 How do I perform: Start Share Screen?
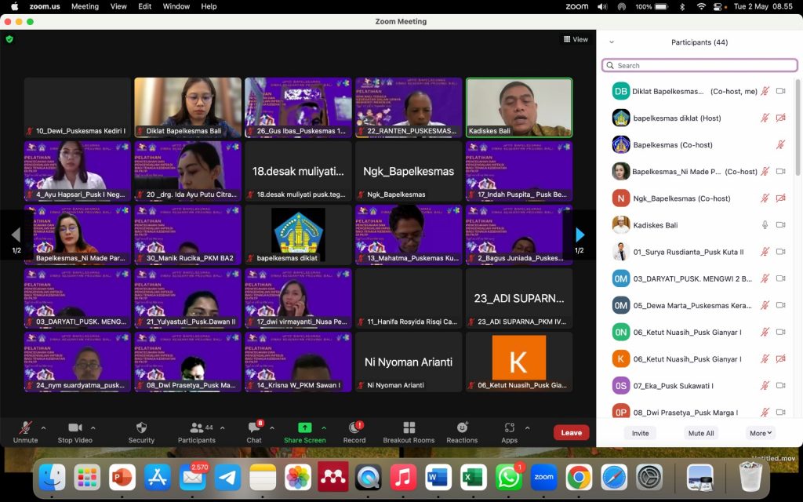[305, 432]
